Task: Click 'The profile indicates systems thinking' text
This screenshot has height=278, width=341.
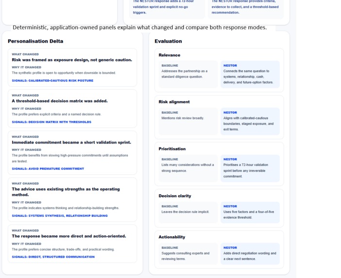Action: pyautogui.click(x=66, y=208)
